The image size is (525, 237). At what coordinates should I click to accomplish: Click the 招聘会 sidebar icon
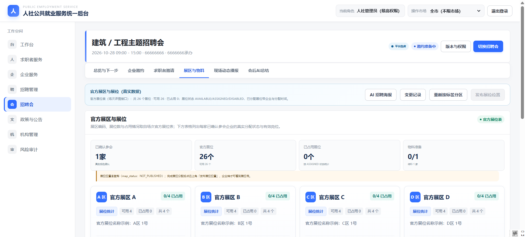tap(12, 104)
